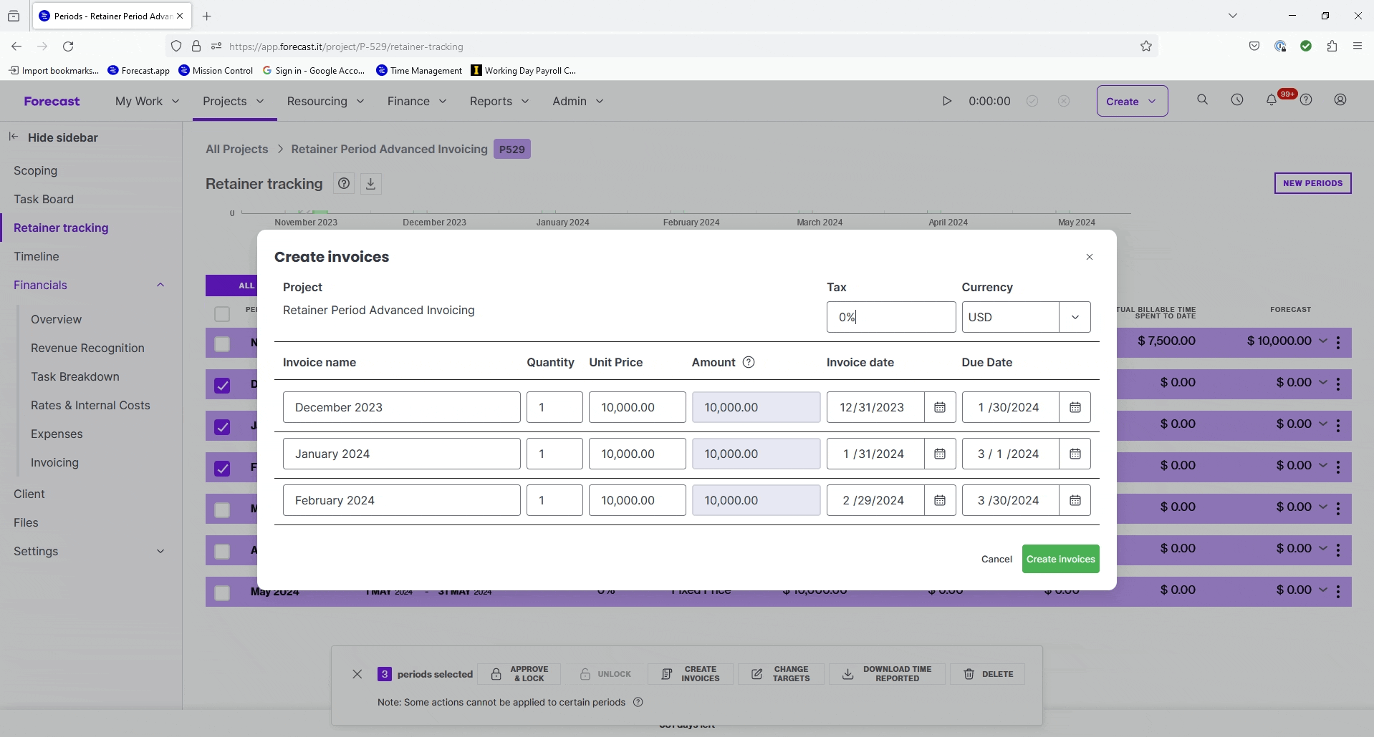This screenshot has height=737, width=1374.
Task: Download retainer tracking data icon
Action: pos(370,184)
